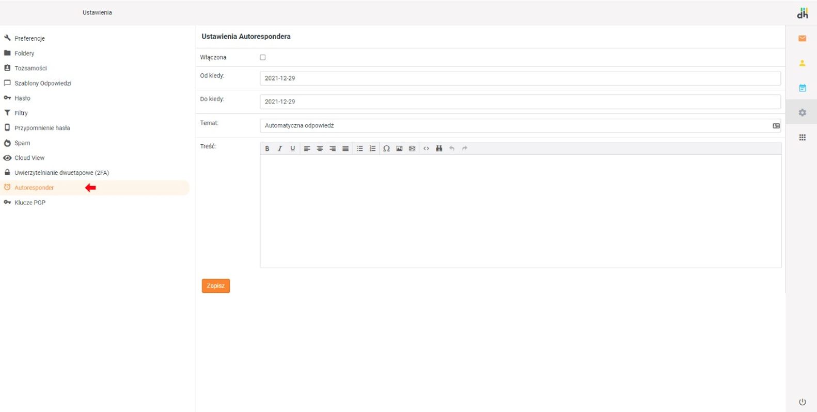Screen dimensions: 817x412
Task: Insert bulleted list in editor
Action: [x=359, y=149]
